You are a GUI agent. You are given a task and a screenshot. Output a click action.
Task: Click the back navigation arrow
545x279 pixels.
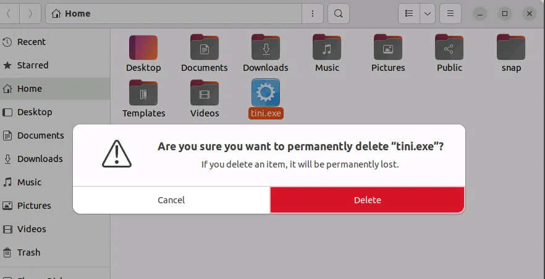[x=9, y=13]
